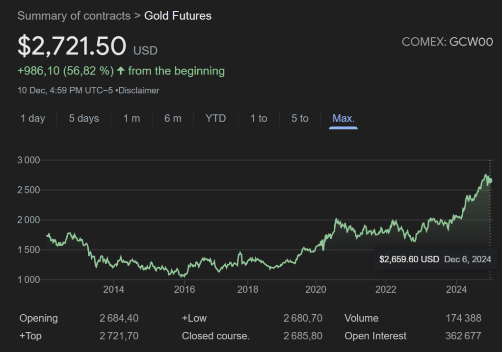Choose the 5 to range tab
502x352 pixels.
click(300, 118)
